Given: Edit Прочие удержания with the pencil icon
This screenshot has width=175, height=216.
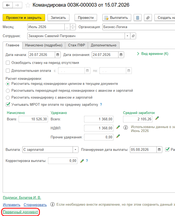Looking at the screenshot, I should pos(118,136).
